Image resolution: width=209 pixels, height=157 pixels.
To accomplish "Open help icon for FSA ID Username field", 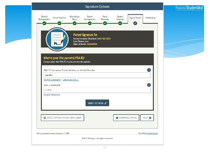I will click(x=149, y=70).
